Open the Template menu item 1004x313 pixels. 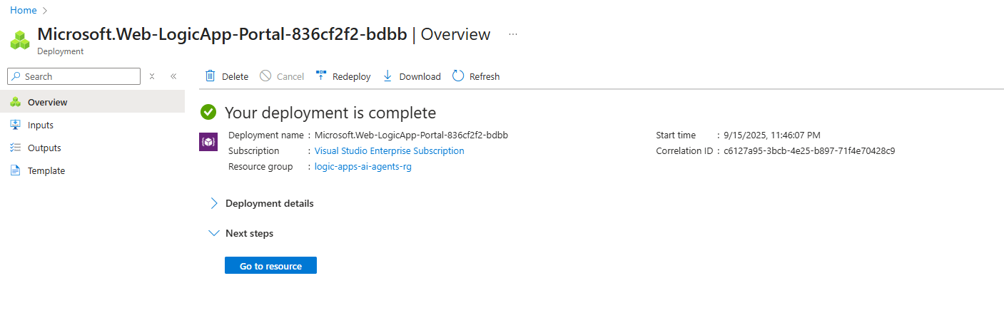(x=46, y=170)
